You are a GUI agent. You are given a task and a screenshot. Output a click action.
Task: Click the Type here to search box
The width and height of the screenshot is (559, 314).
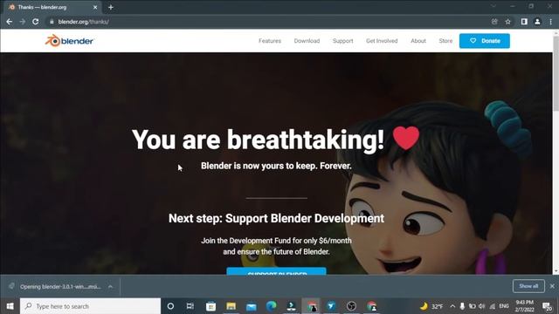point(91,306)
